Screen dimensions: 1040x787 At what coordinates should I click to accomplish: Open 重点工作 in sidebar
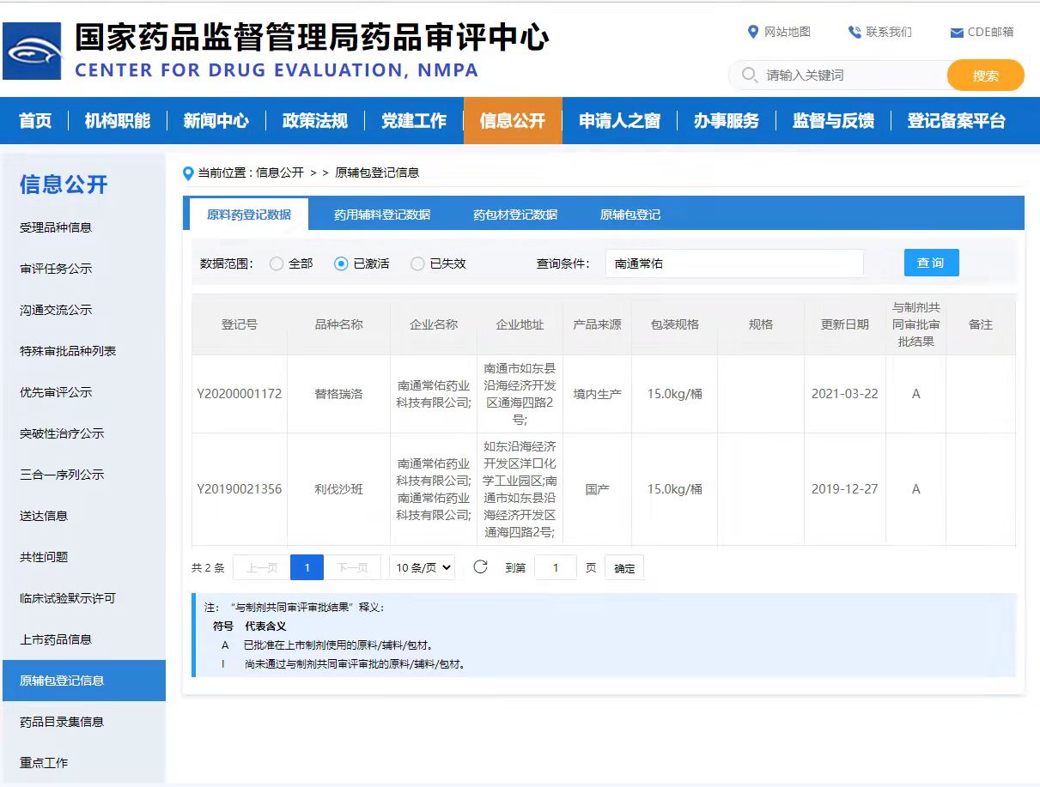point(84,763)
